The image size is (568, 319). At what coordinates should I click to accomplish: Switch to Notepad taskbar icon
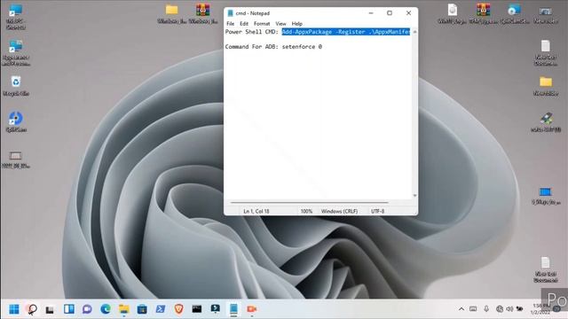point(233,309)
